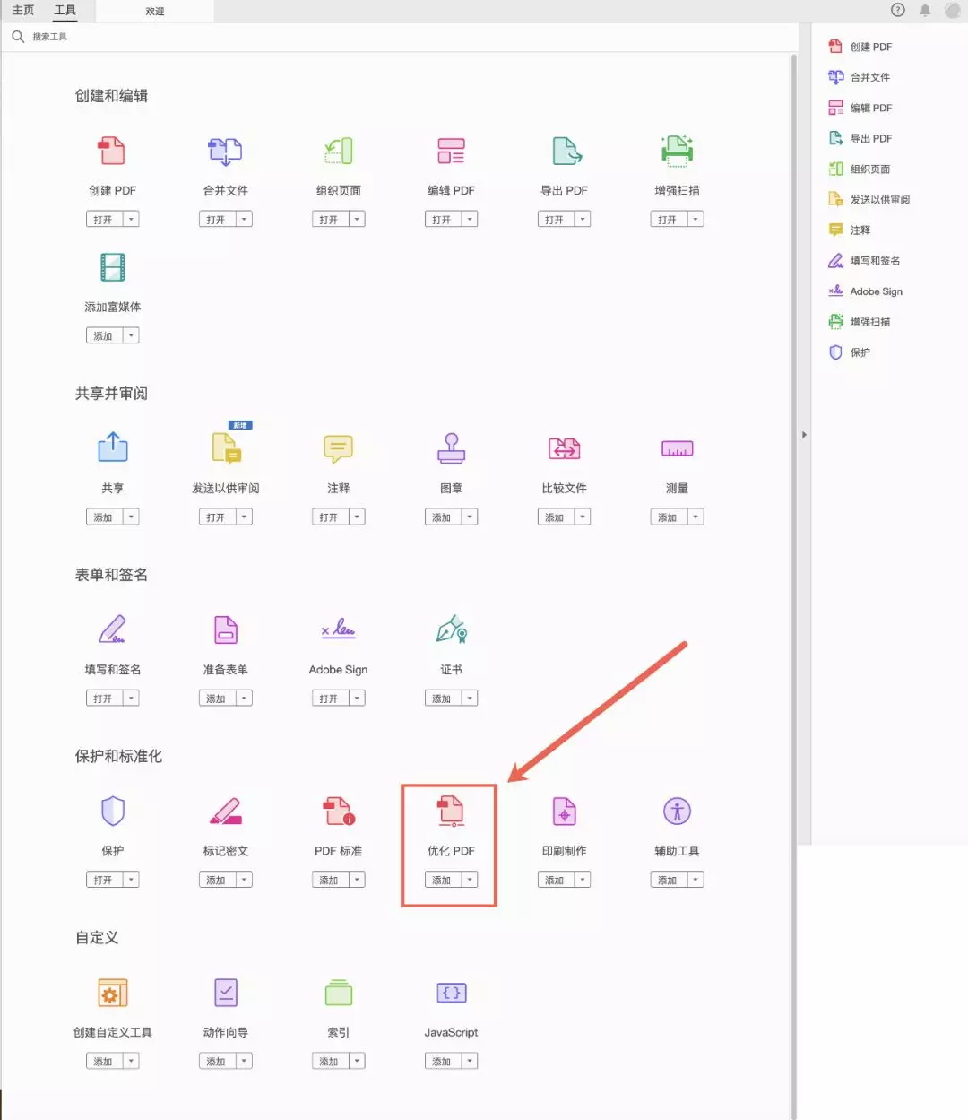Select the 合并文件 tool icon
Image resolution: width=968 pixels, height=1120 pixels.
coord(225,152)
